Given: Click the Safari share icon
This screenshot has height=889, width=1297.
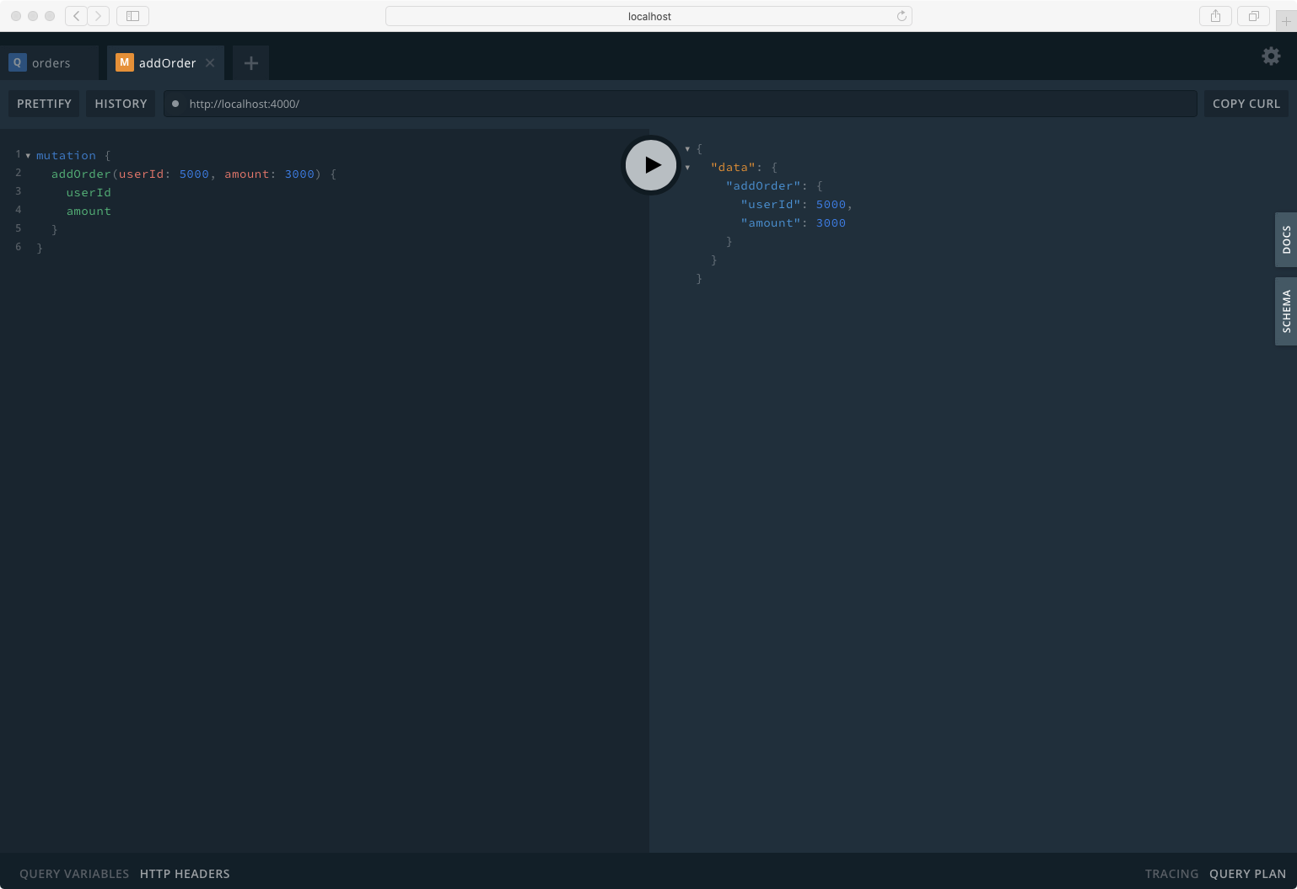Looking at the screenshot, I should pos(1214,16).
